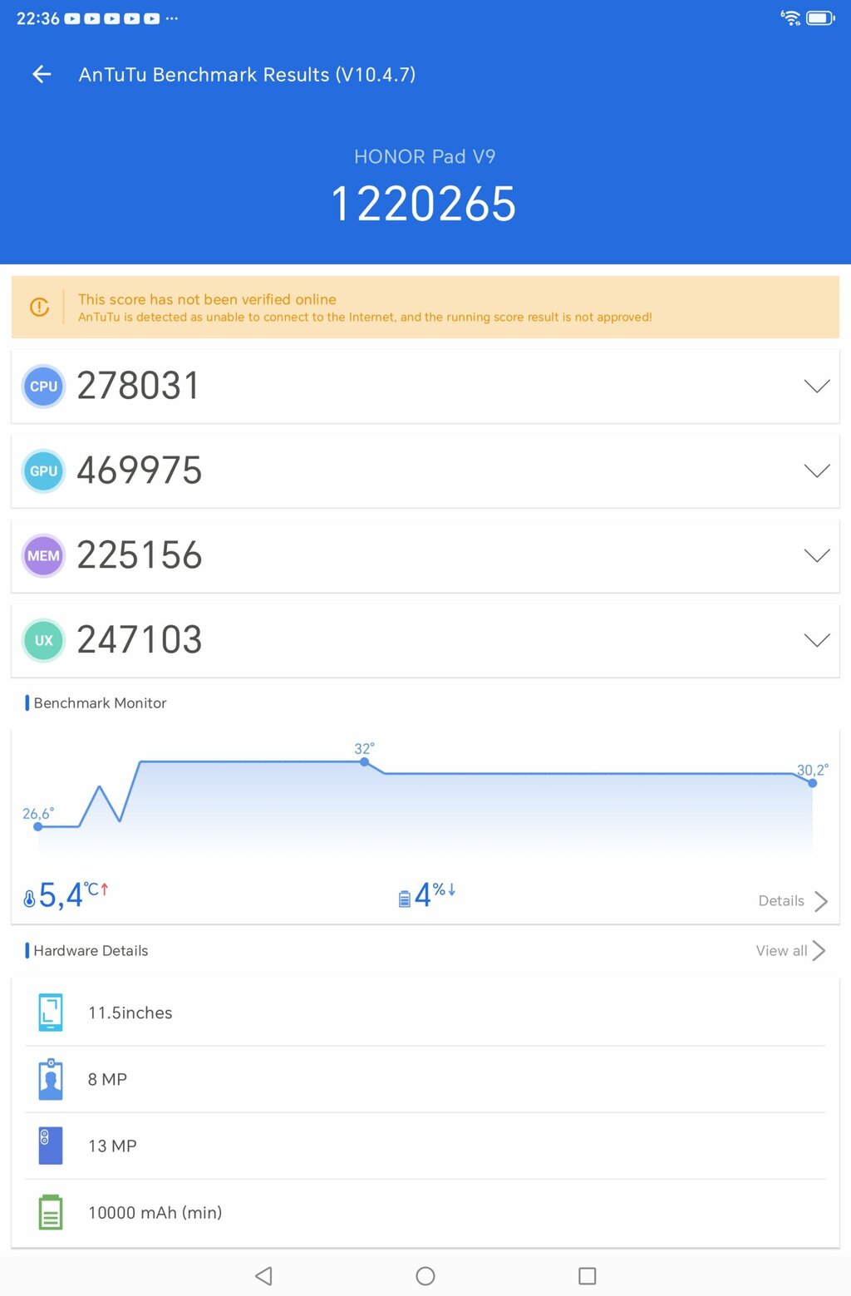This screenshot has width=851, height=1296.
Task: Tap the 32° peak temperature point
Action: point(364,761)
